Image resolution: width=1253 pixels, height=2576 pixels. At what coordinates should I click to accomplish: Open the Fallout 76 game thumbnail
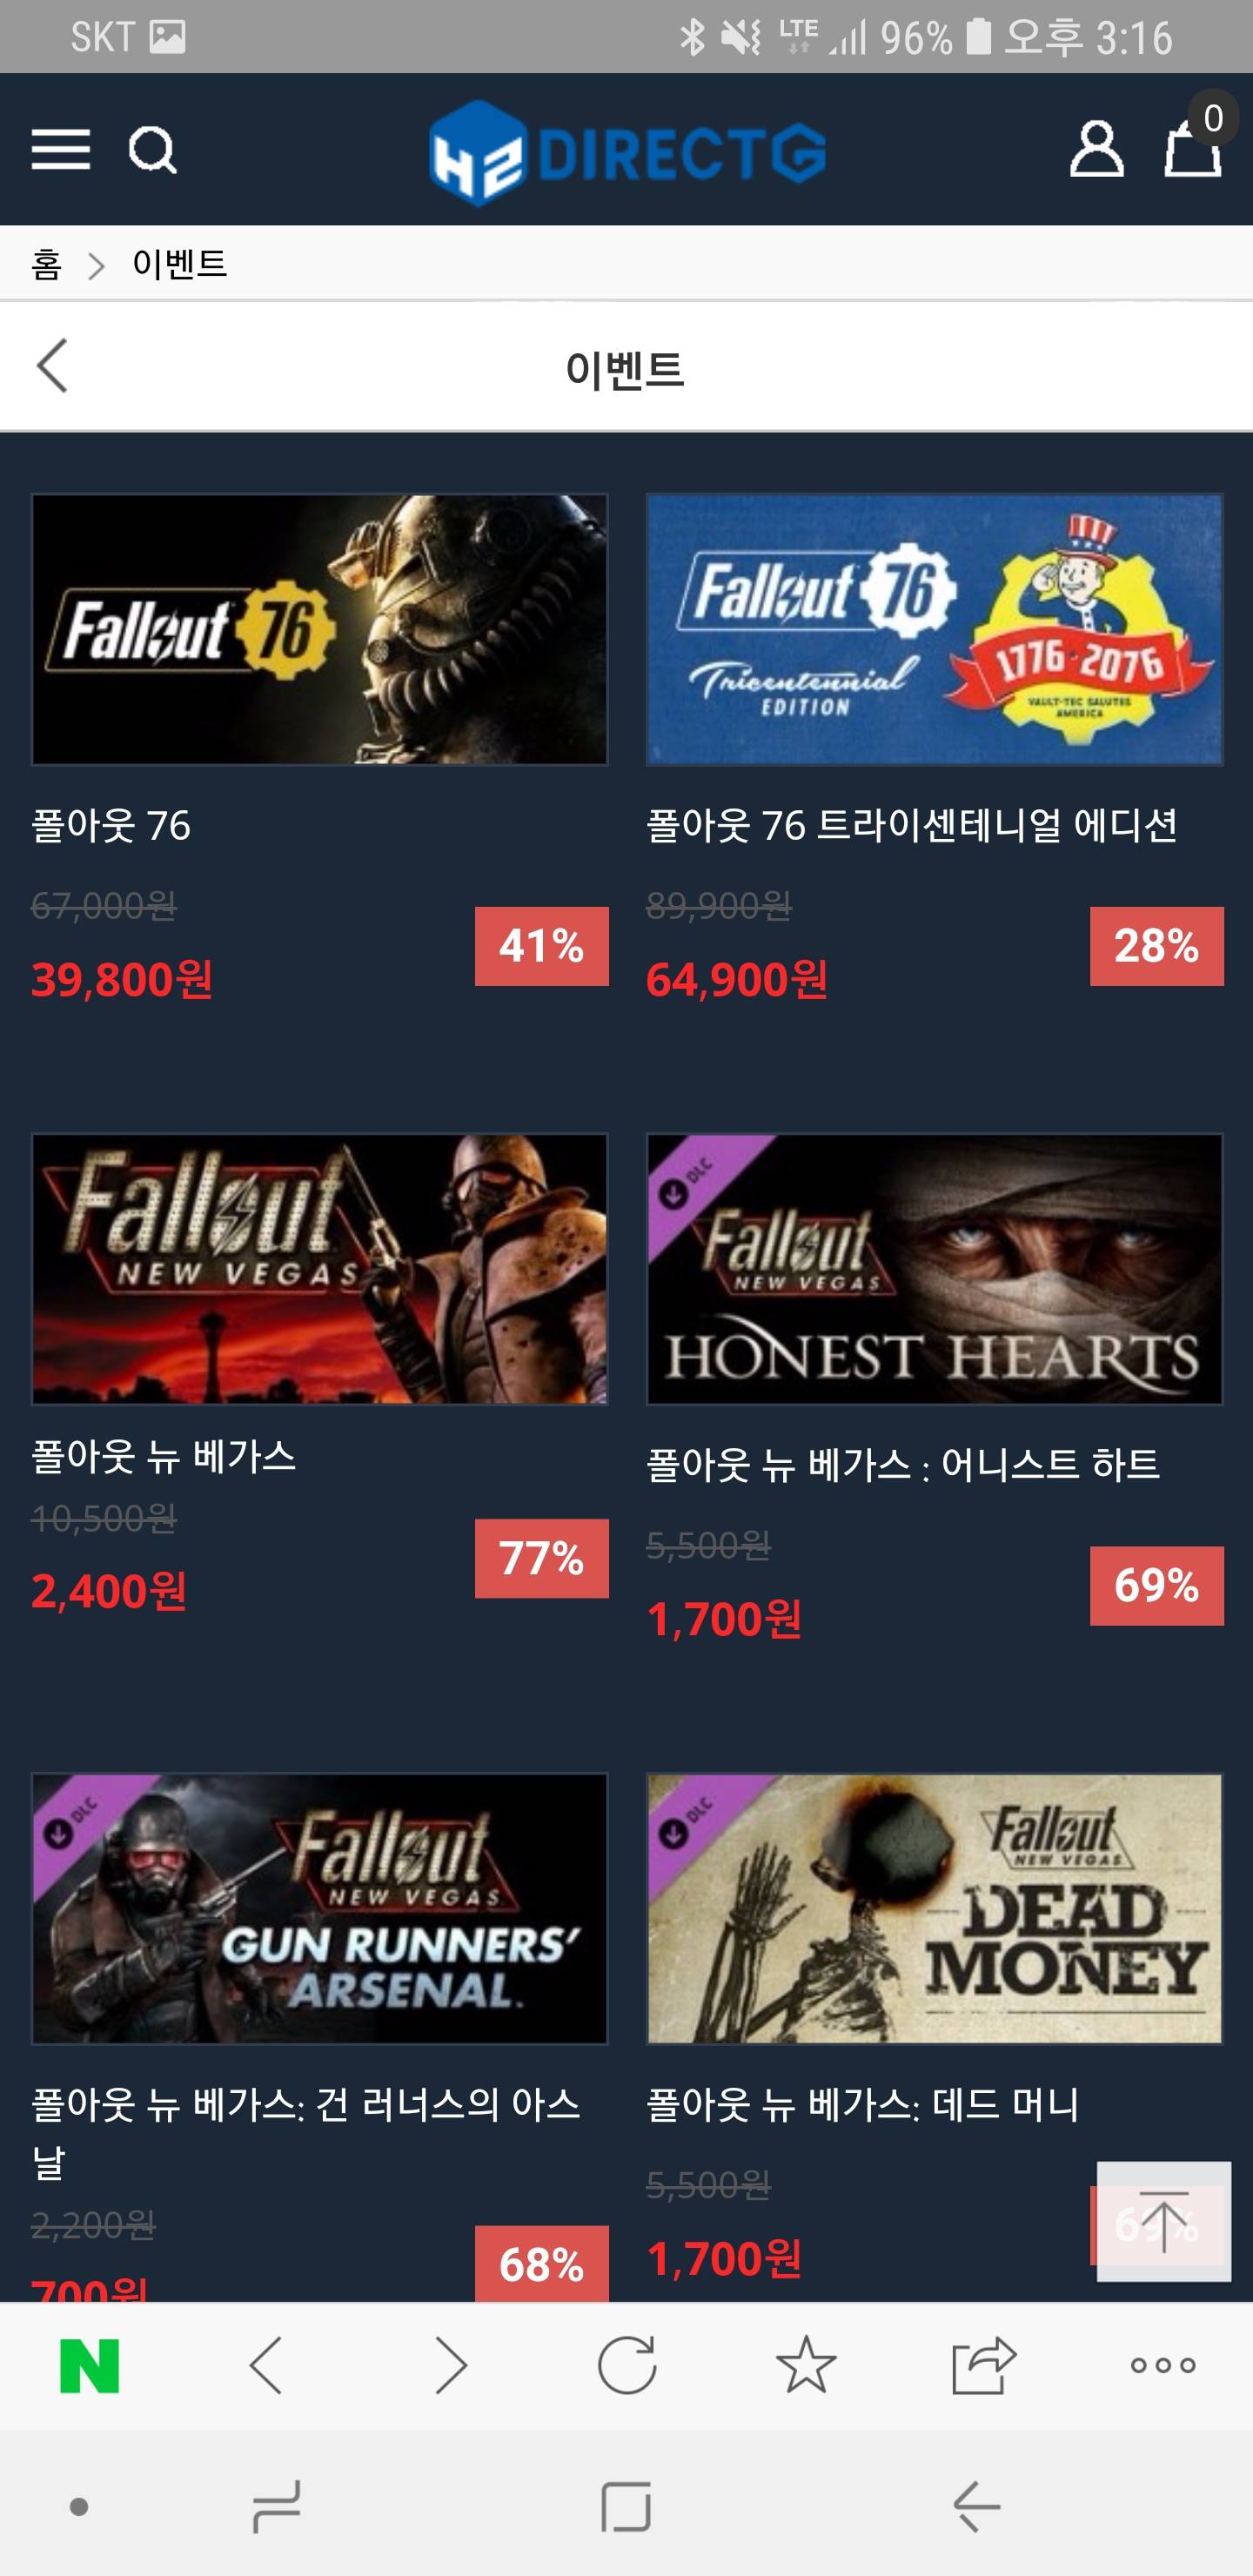pos(320,629)
